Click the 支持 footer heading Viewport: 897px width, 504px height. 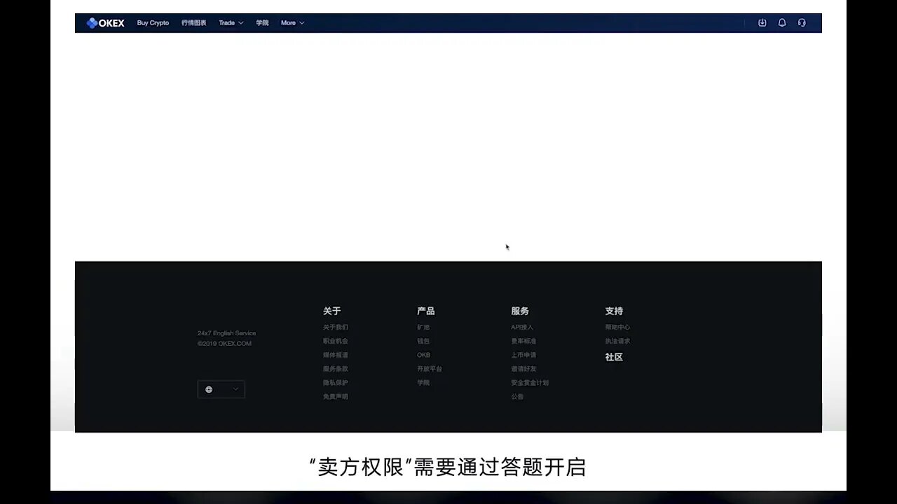[615, 311]
